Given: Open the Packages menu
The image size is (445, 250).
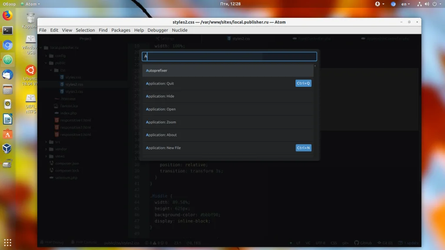Looking at the screenshot, I should (x=121, y=30).
